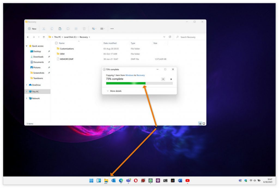Click the Paste clipboard icon
This screenshot has height=188, width=279.
[60, 29]
